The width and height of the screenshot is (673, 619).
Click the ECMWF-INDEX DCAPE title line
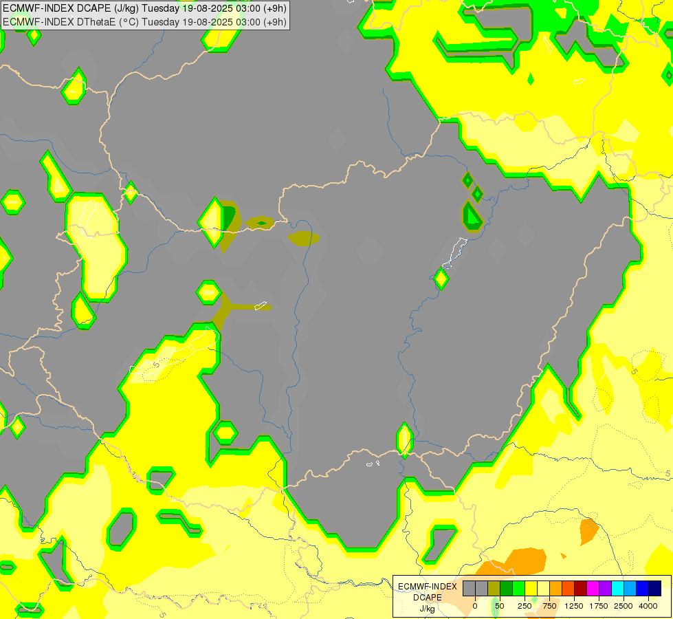tap(144, 8)
